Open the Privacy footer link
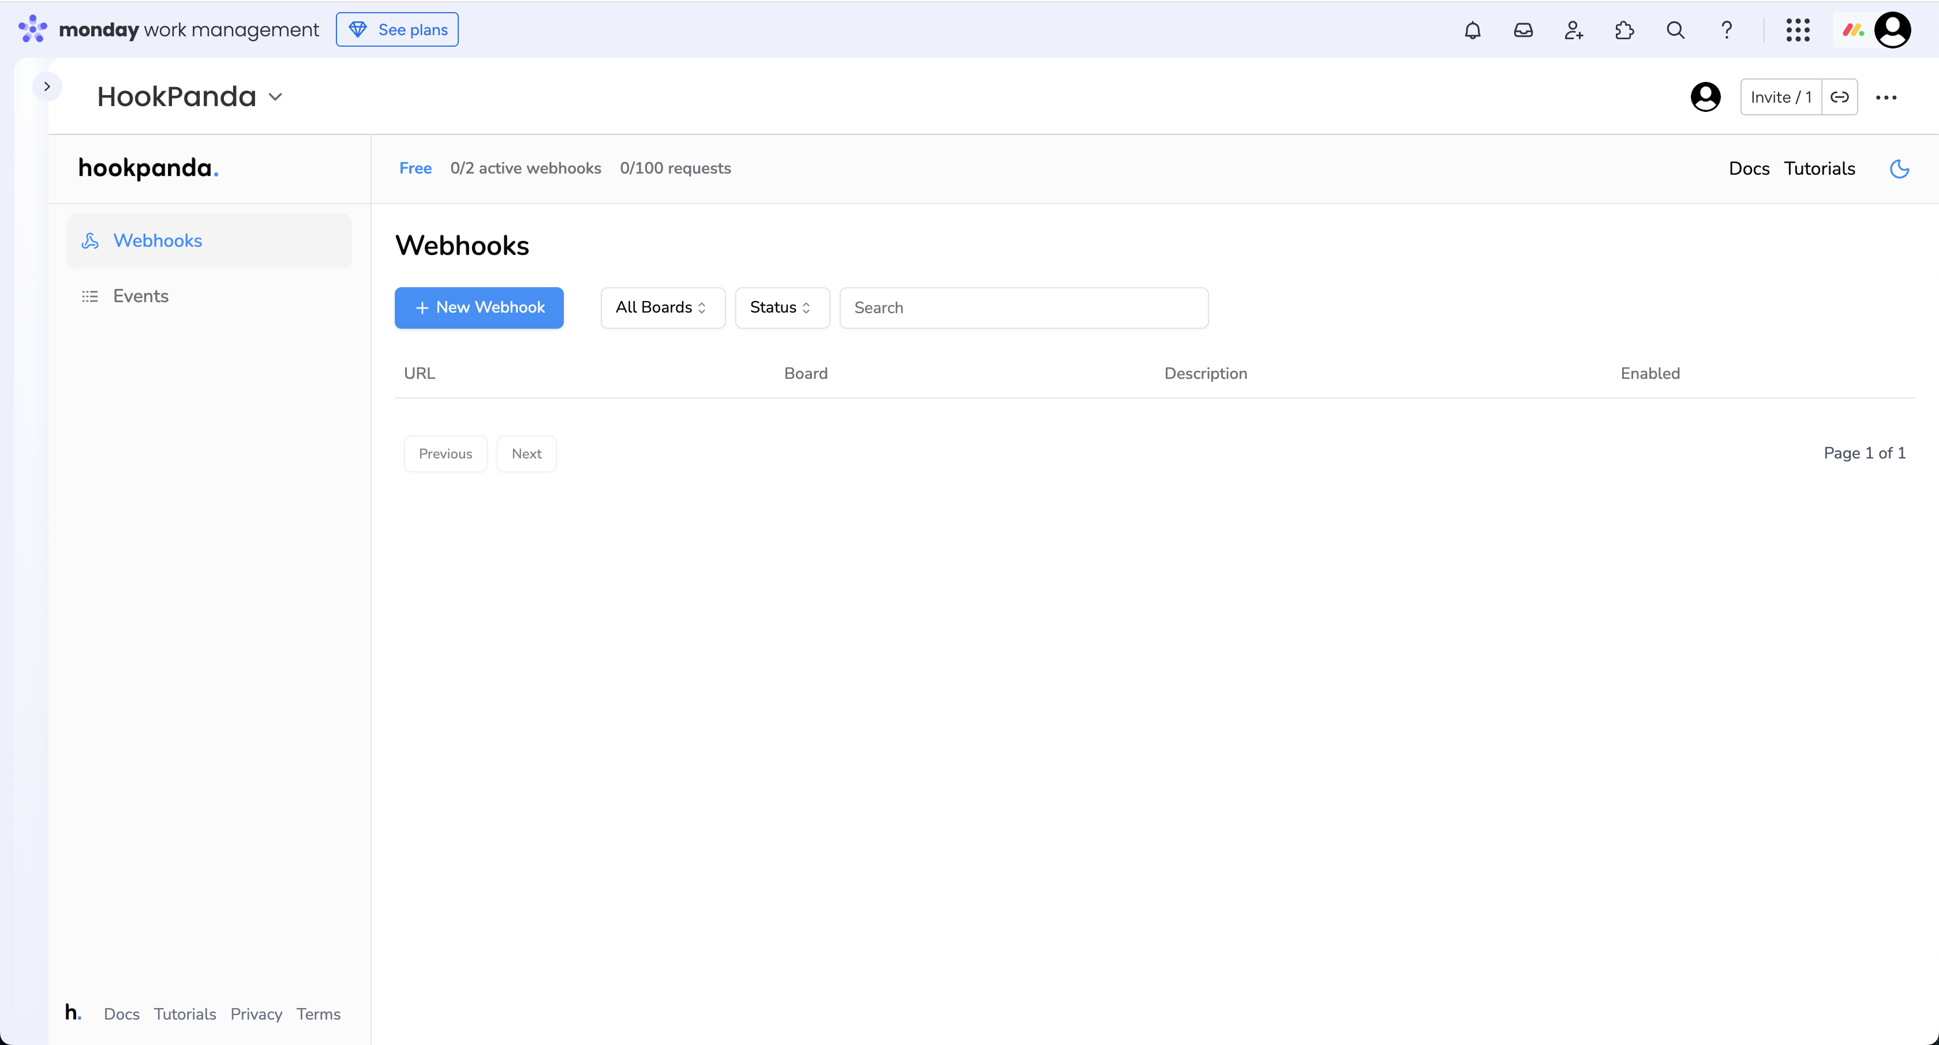1939x1045 pixels. pyautogui.click(x=256, y=1014)
